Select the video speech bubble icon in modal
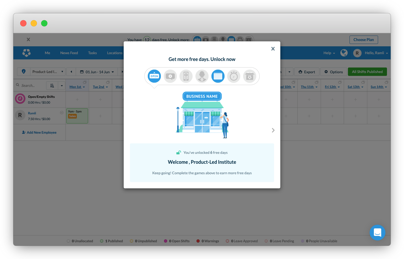This screenshot has height=259, width=404. (170, 76)
